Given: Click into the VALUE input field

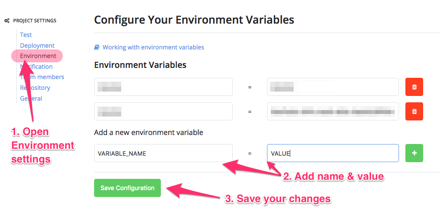Looking at the screenshot, I should [333, 153].
